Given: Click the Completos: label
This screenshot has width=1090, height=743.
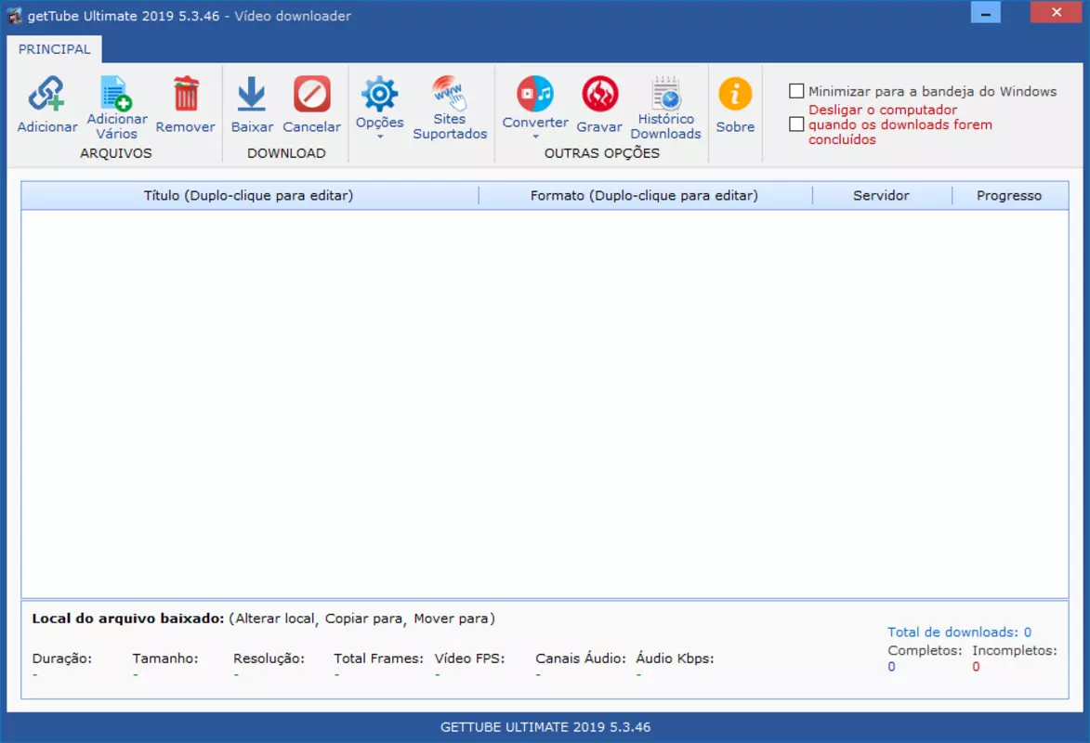Looking at the screenshot, I should tap(925, 650).
